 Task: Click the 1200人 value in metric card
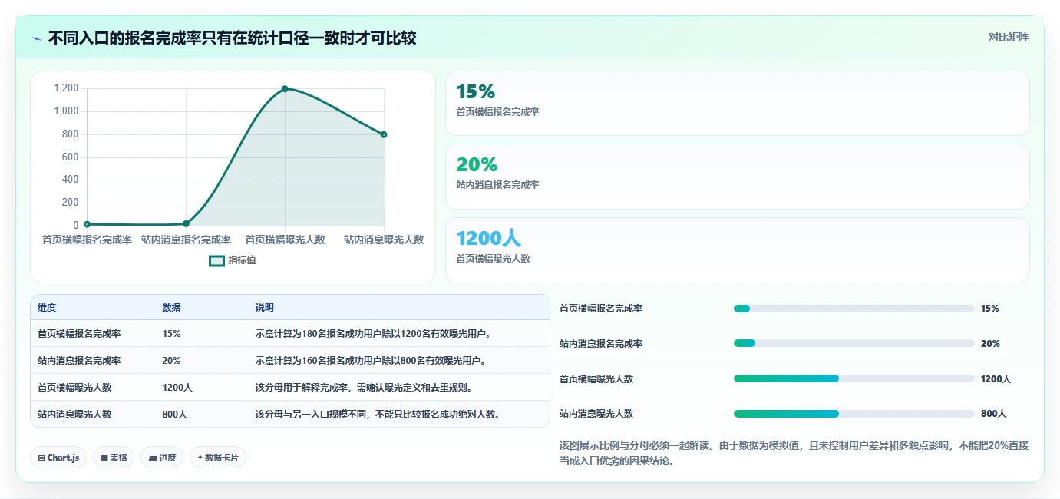[488, 238]
